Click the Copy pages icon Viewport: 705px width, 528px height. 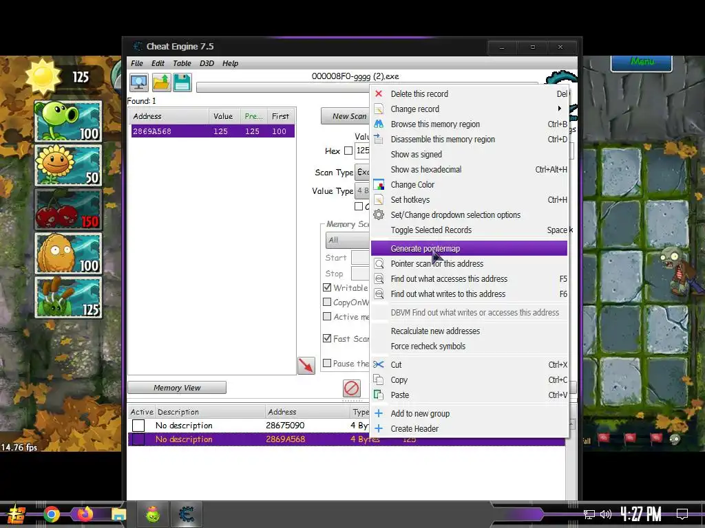point(379,379)
